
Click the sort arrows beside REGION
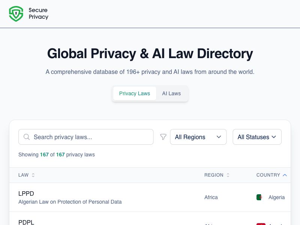(228, 175)
